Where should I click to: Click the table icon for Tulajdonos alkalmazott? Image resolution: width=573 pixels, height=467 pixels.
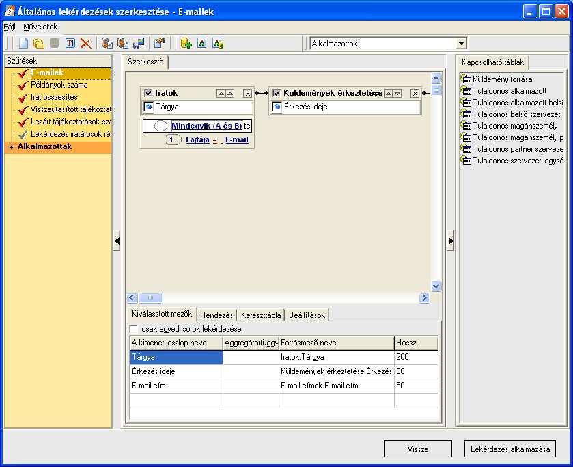(x=466, y=91)
